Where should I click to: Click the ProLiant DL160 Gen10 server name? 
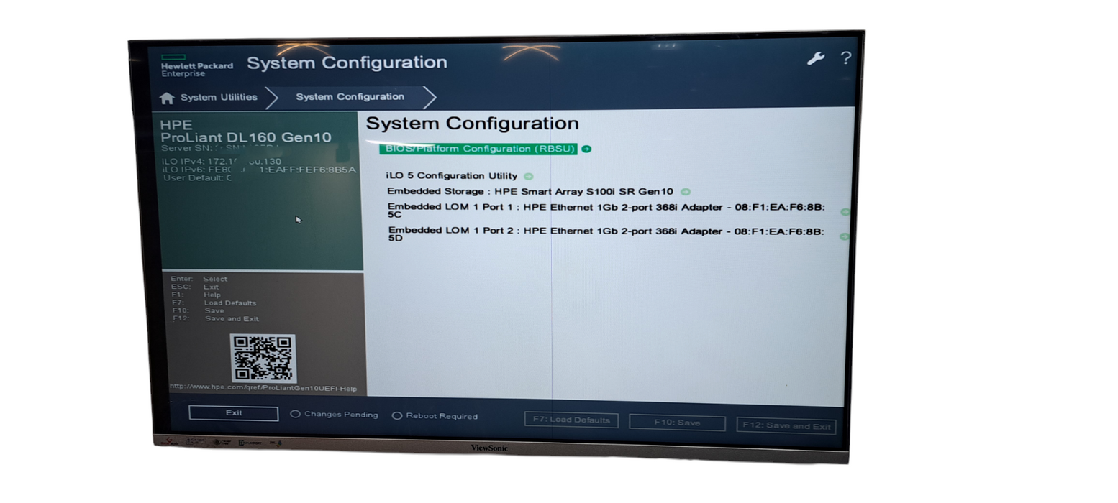pos(246,137)
